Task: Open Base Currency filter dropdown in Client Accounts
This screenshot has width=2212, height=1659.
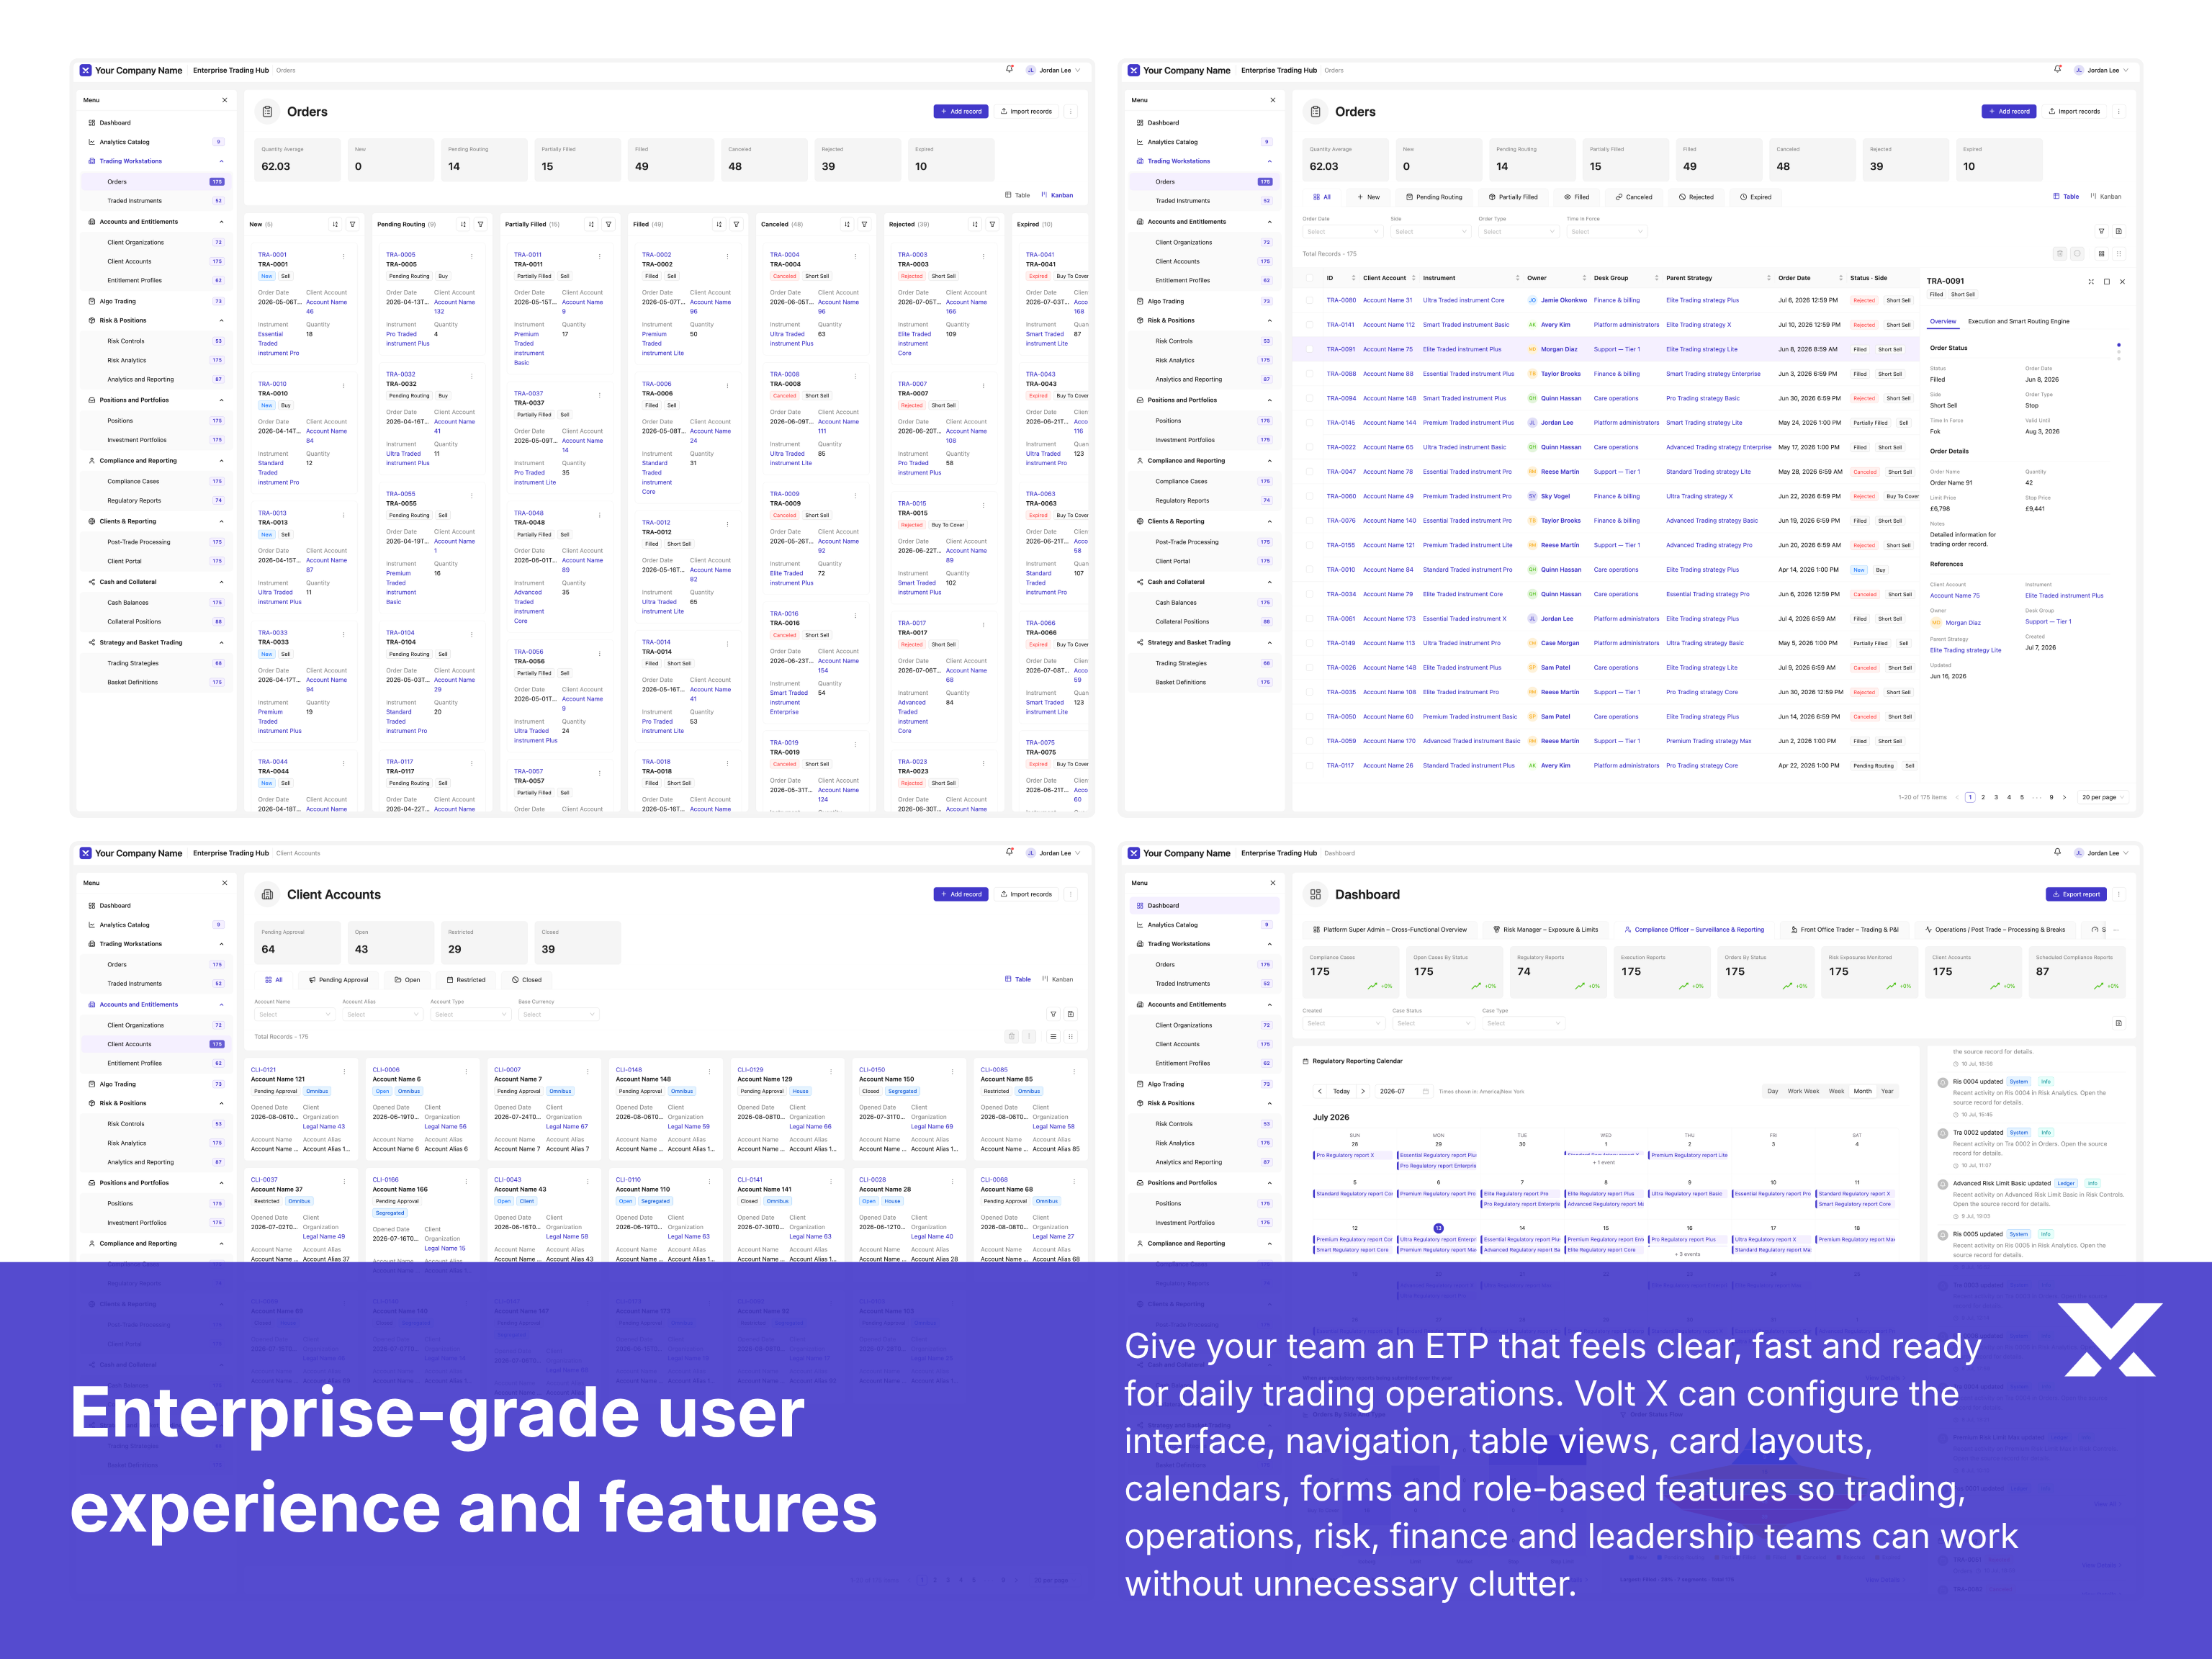Action: (558, 1015)
